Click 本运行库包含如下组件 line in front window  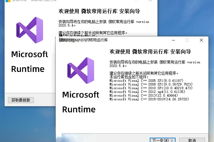[129, 77]
